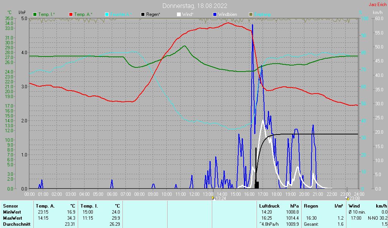This screenshot has width=388, height=228.
Task: Click the red Temp. A. legend swatch
Action: tap(71, 14)
